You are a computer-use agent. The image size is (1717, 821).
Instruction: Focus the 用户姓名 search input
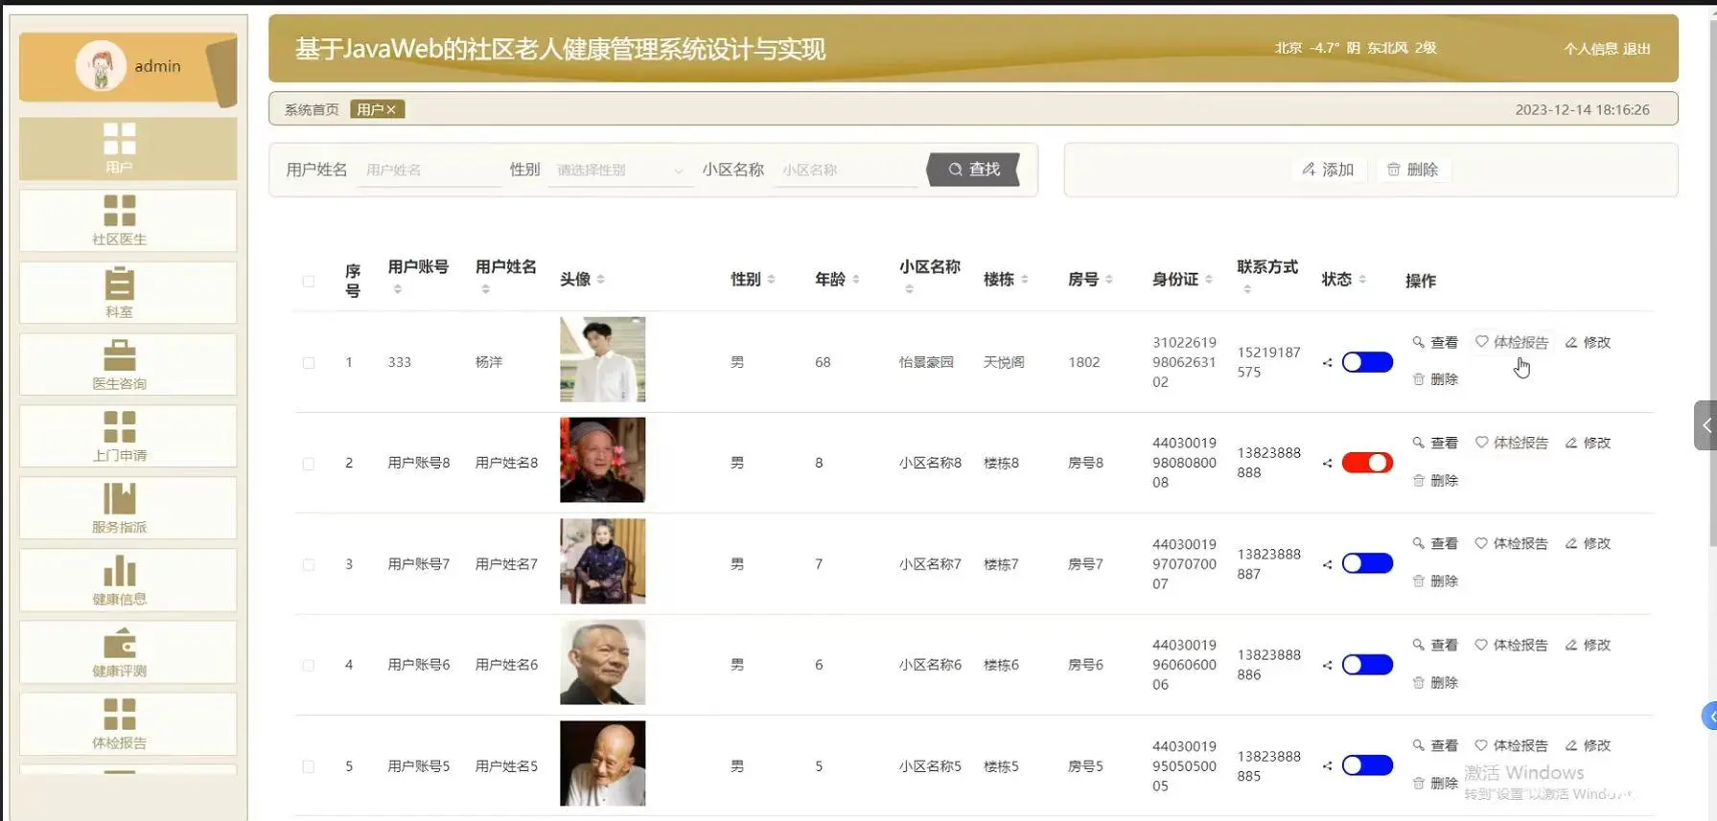coord(429,170)
